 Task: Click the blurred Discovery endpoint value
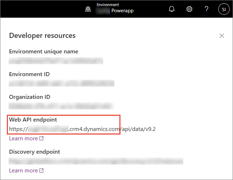[96, 161]
